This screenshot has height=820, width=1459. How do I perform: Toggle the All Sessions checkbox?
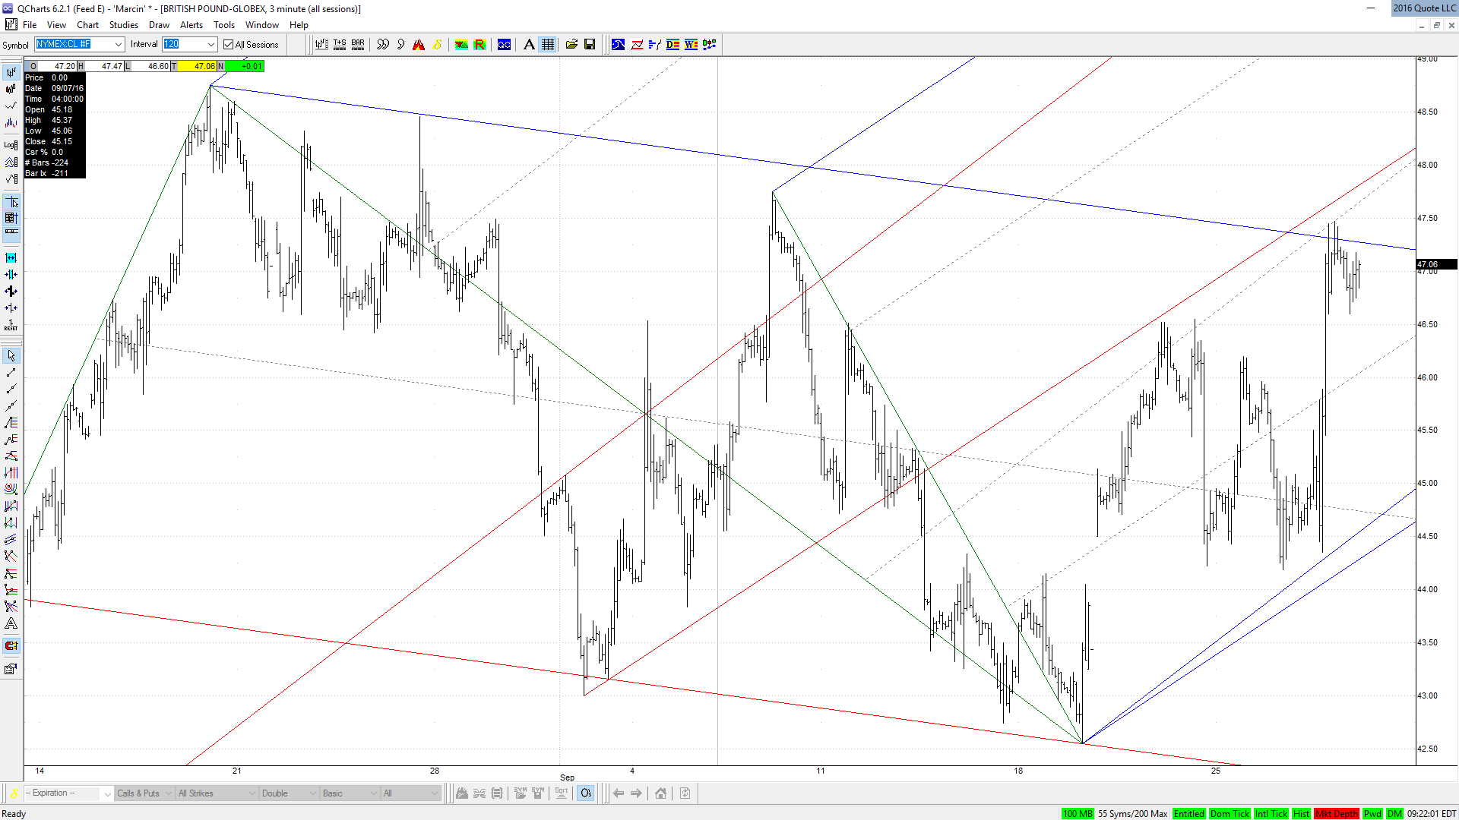228,45
